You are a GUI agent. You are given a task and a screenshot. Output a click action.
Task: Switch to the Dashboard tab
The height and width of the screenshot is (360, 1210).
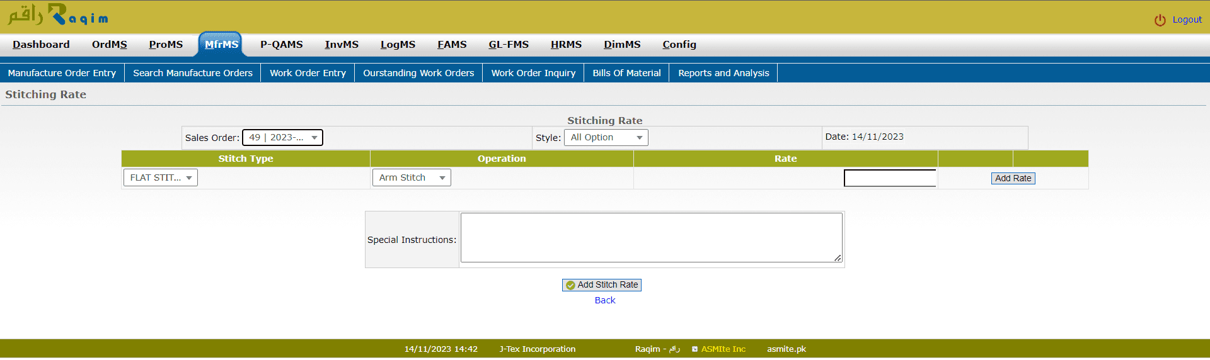point(41,45)
